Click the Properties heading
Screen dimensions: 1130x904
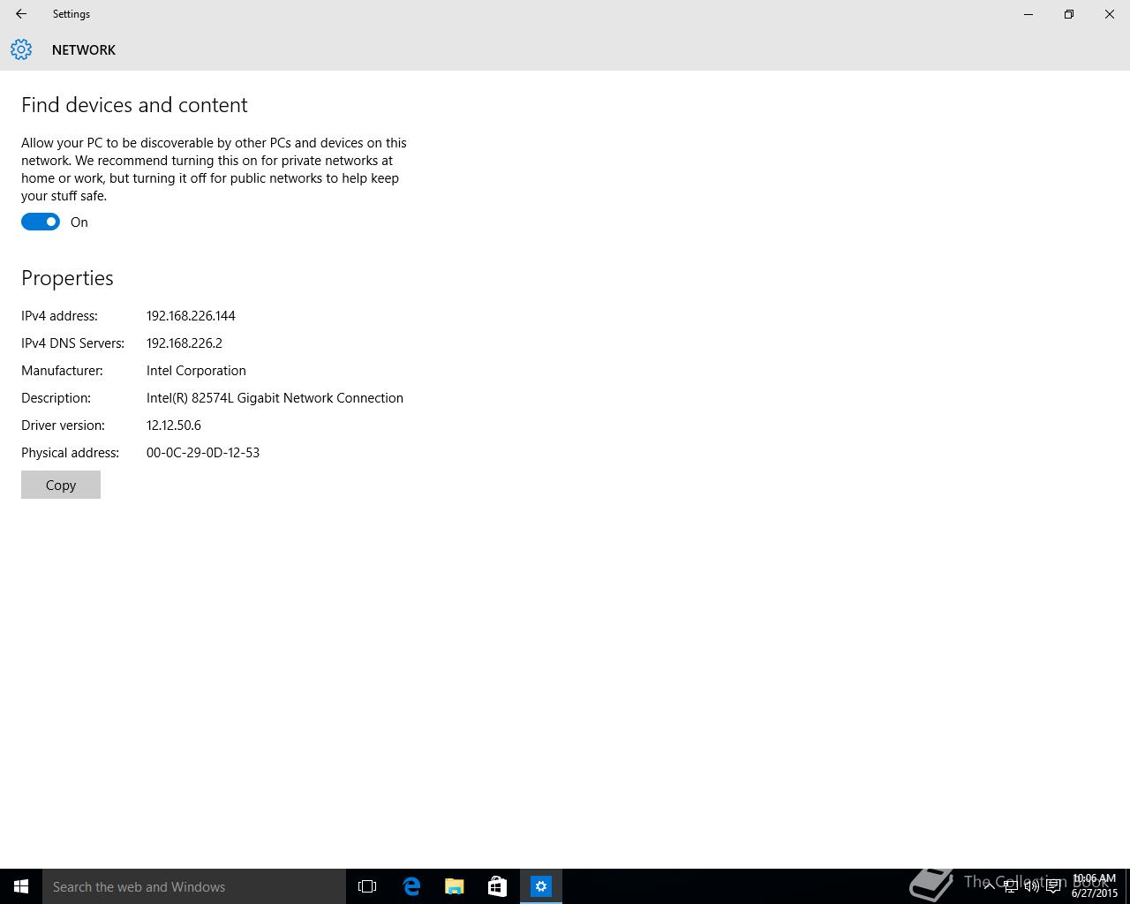pos(67,278)
